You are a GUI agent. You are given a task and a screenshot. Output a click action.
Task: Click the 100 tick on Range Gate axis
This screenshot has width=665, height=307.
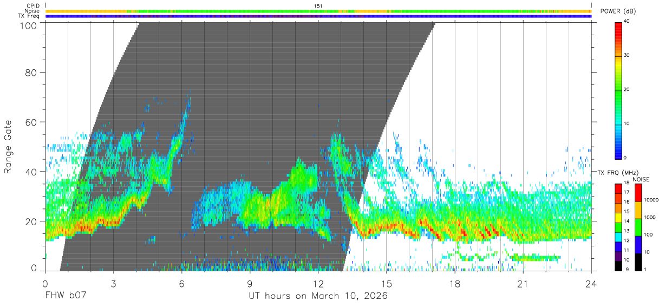point(29,25)
